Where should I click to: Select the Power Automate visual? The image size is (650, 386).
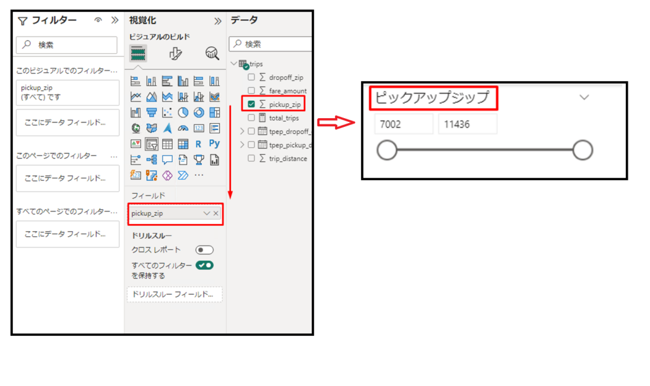click(183, 175)
